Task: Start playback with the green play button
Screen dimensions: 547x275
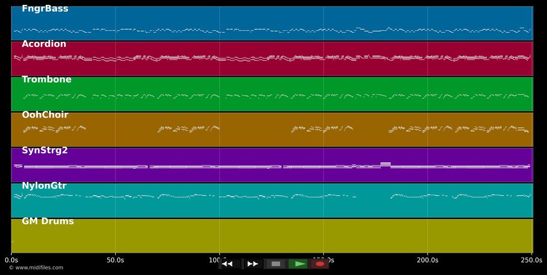Action: [x=297, y=264]
